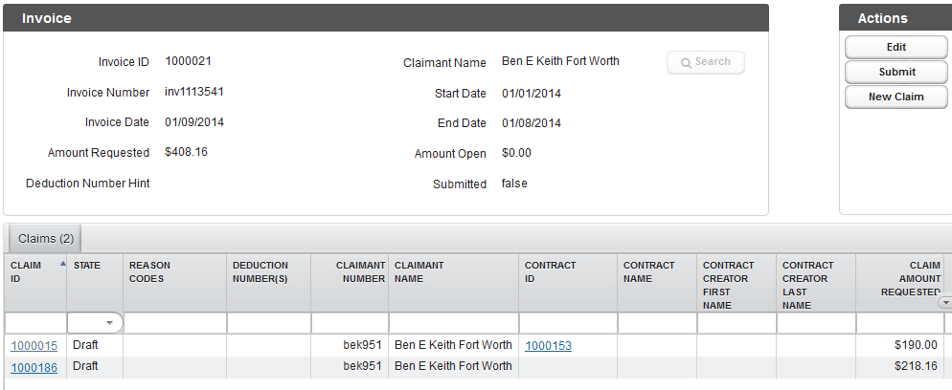This screenshot has height=390, width=952.
Task: Open column menu arrow on Claim Amount Requested
Action: click(945, 303)
